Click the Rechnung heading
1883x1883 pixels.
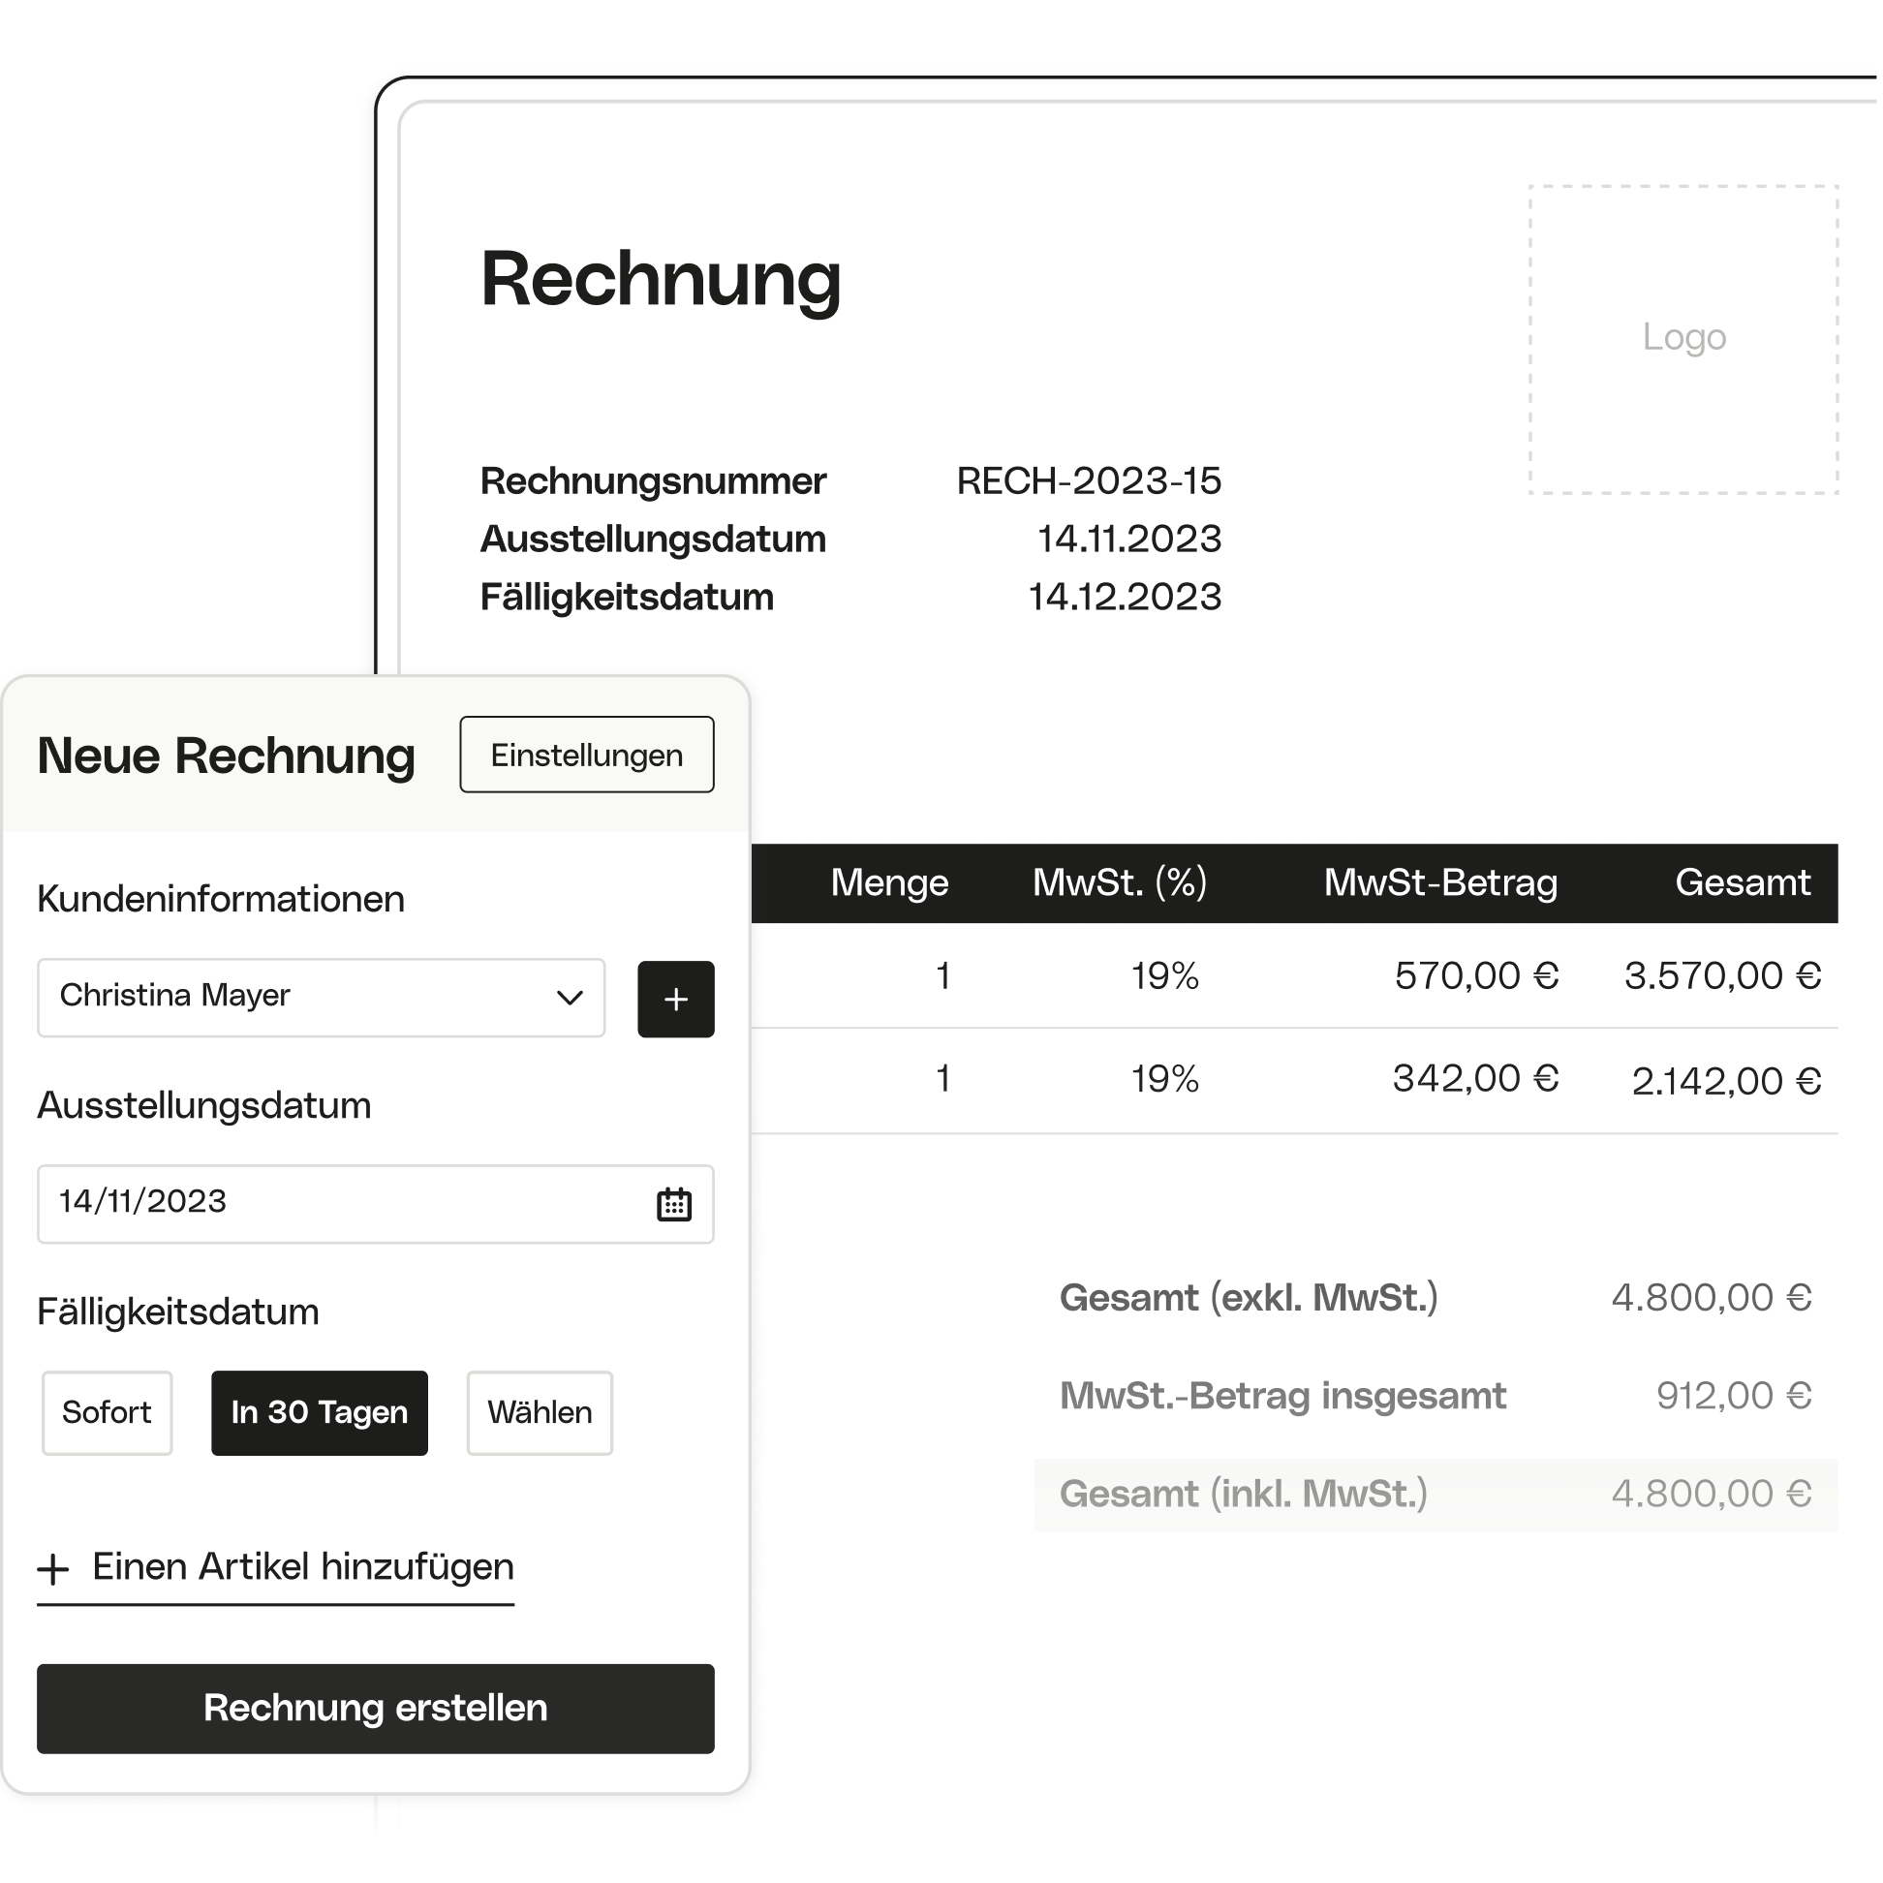click(x=661, y=280)
